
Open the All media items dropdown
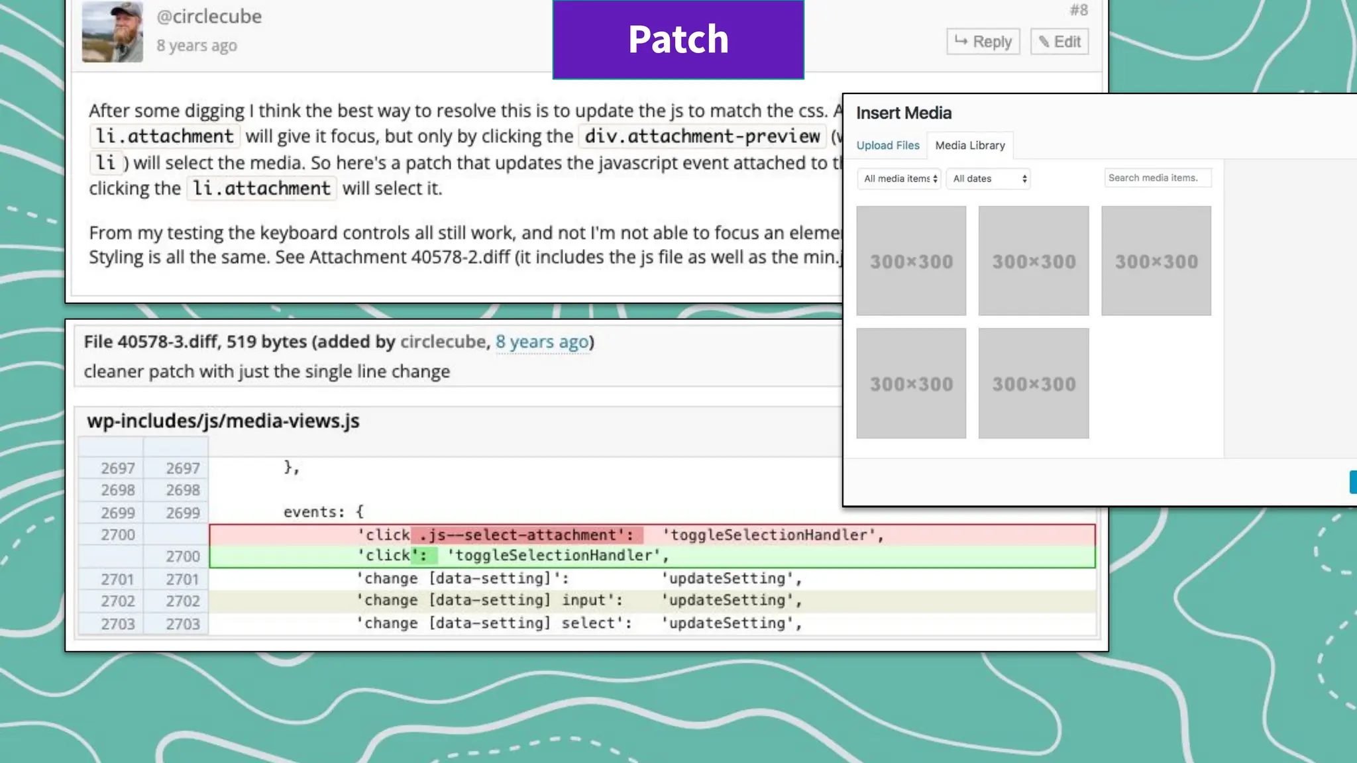899,179
